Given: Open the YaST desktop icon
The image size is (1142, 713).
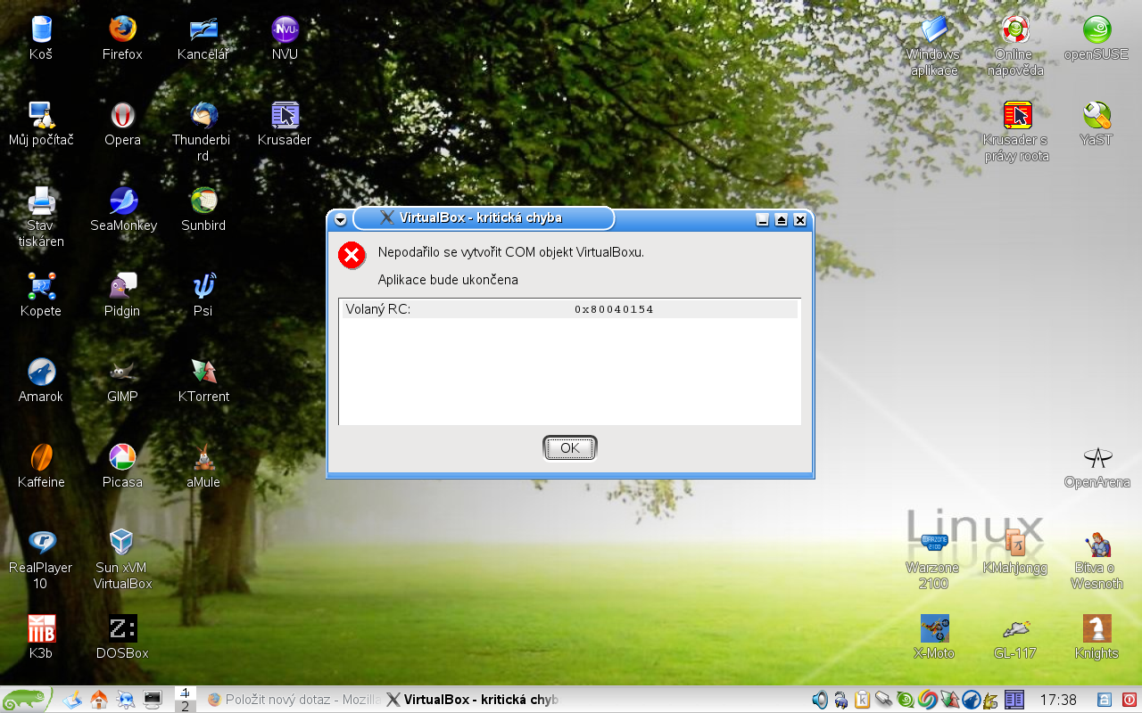Looking at the screenshot, I should pos(1096,124).
